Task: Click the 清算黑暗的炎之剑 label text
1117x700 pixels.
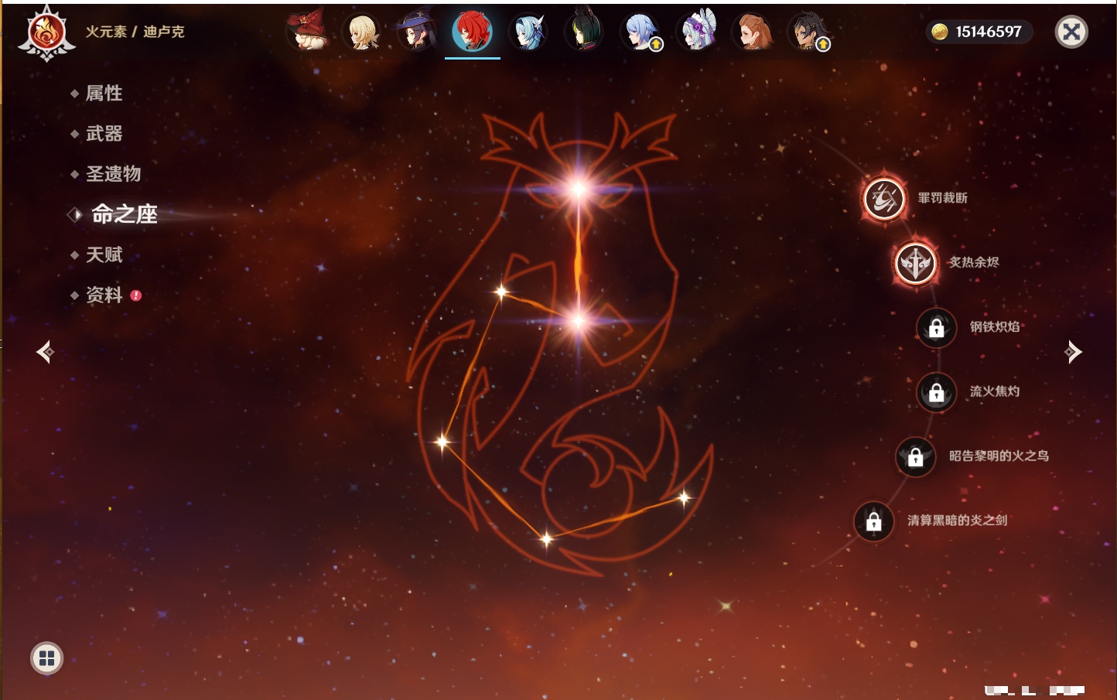Action: point(958,520)
